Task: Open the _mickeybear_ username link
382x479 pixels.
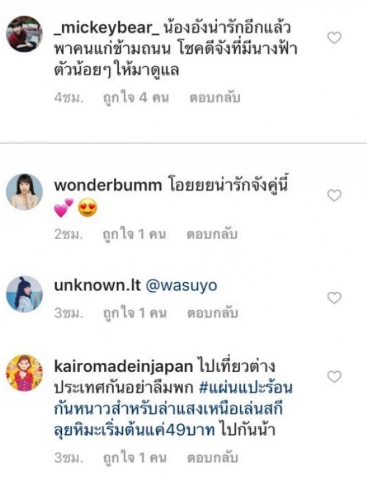Action: point(107,28)
